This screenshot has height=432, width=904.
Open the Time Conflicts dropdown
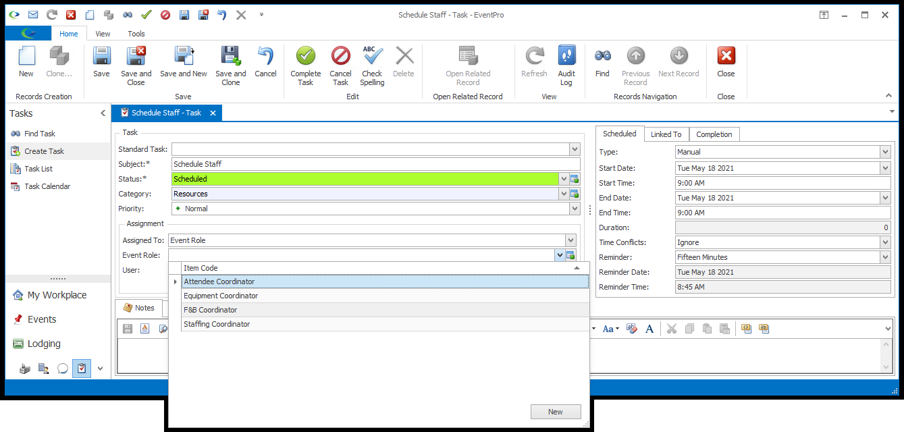coord(885,242)
